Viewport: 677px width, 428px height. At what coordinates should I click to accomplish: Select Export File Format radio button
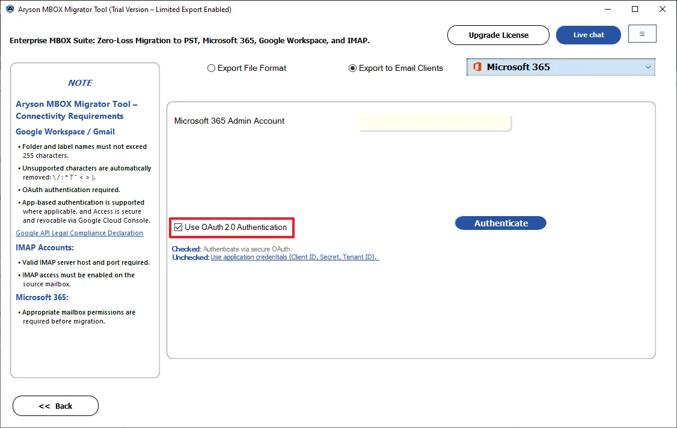[211, 68]
